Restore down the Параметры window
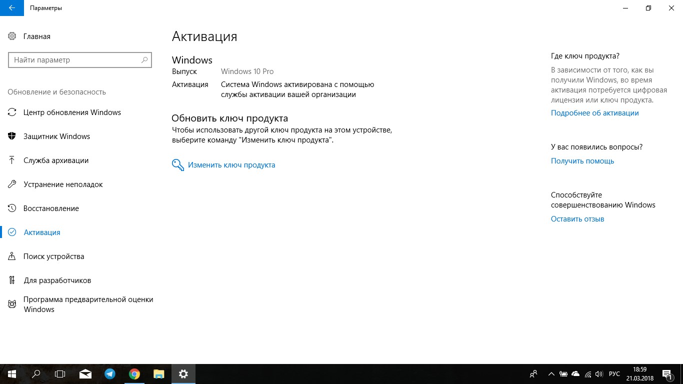The image size is (683, 384). point(648,8)
